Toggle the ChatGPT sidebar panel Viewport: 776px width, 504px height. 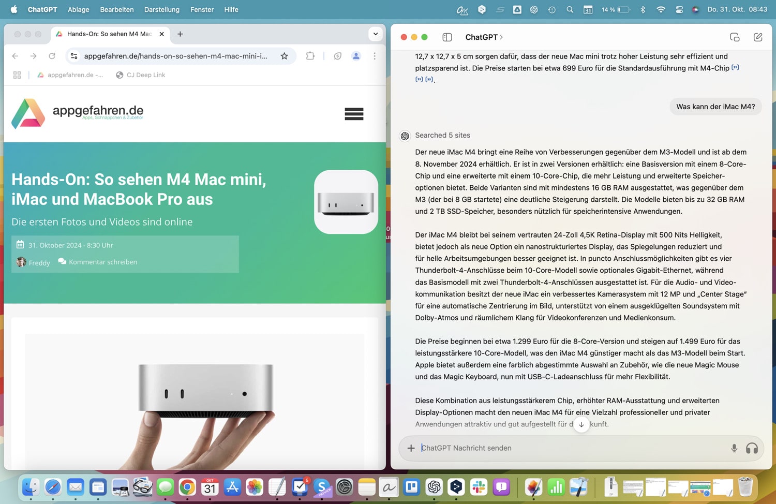447,37
